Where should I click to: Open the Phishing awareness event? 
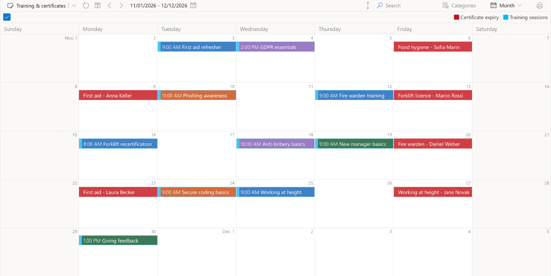(197, 95)
